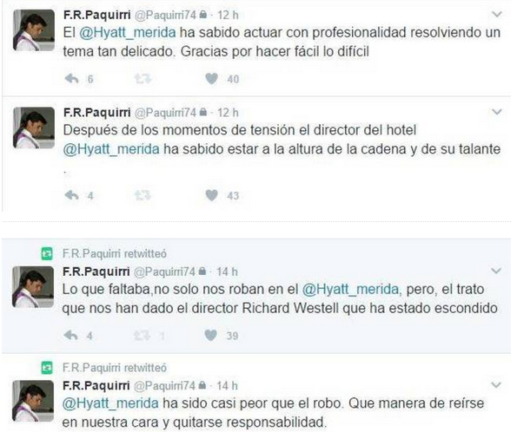Retweet the tweet about the hotel director's talante

tap(143, 195)
